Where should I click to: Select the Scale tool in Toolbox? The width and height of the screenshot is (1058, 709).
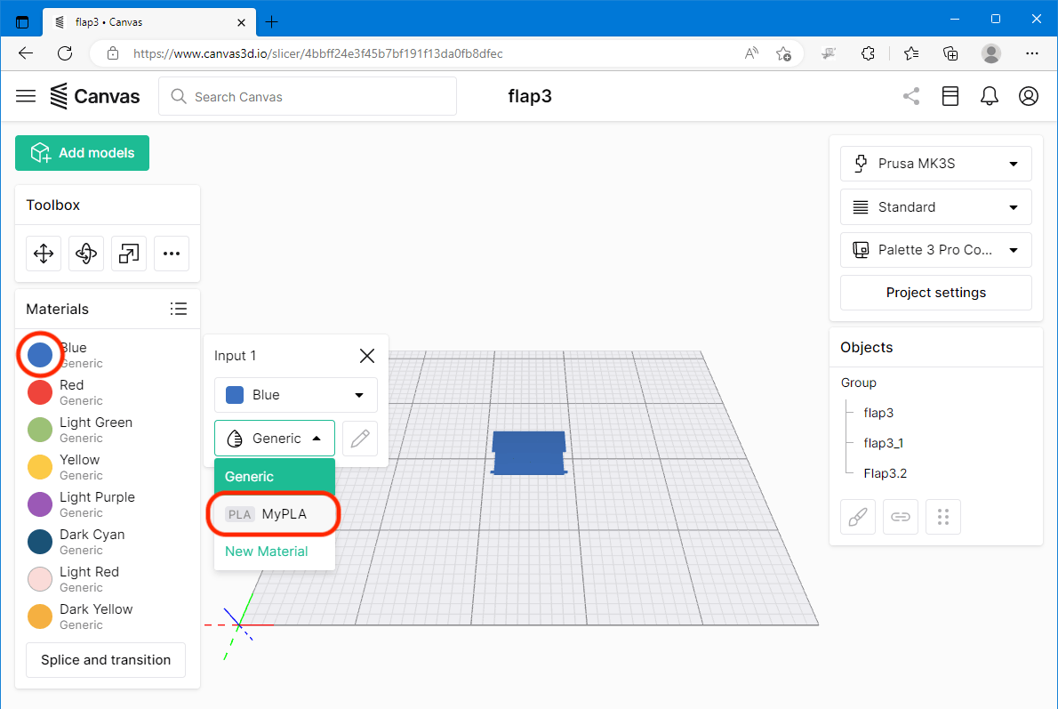click(x=129, y=254)
